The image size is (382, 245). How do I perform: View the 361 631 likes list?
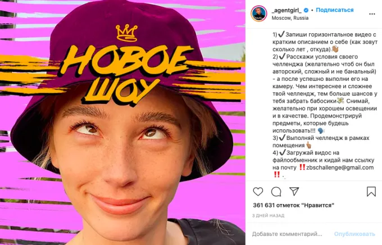(294, 205)
